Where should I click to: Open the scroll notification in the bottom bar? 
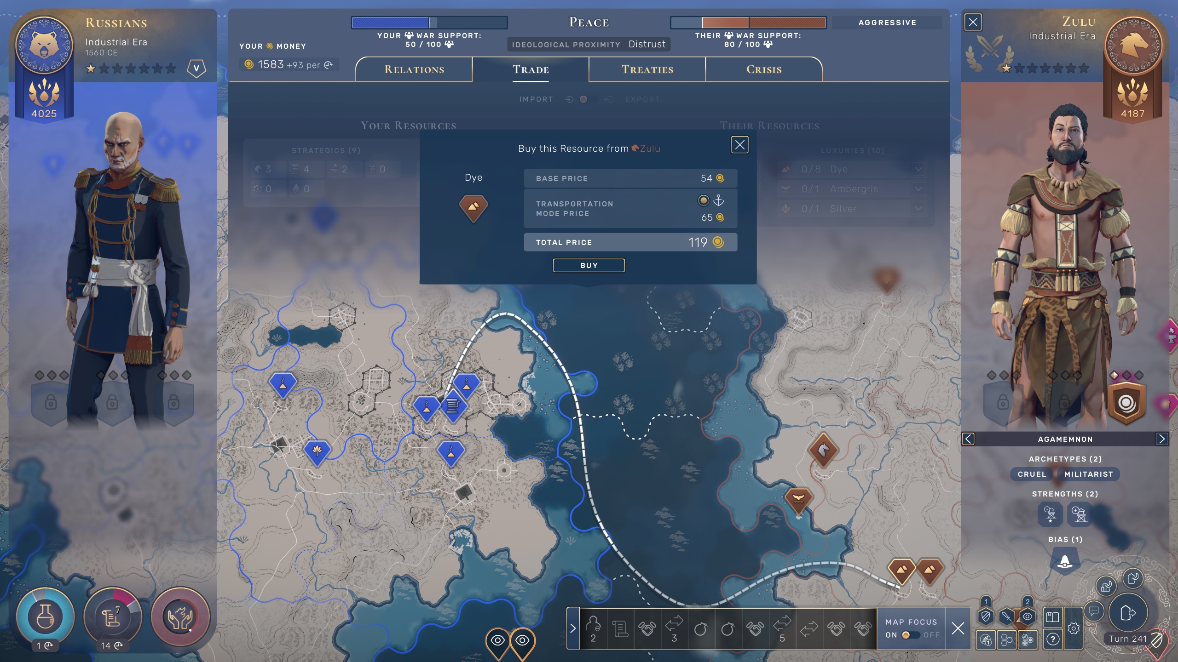coord(620,628)
